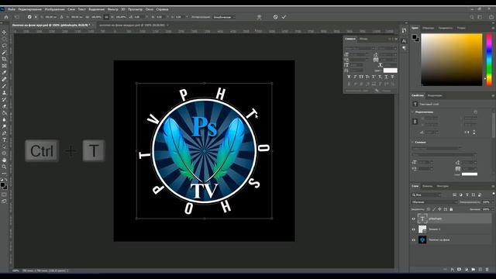Select the Brush tool
This screenshot has width=496, height=279.
pos(4,86)
